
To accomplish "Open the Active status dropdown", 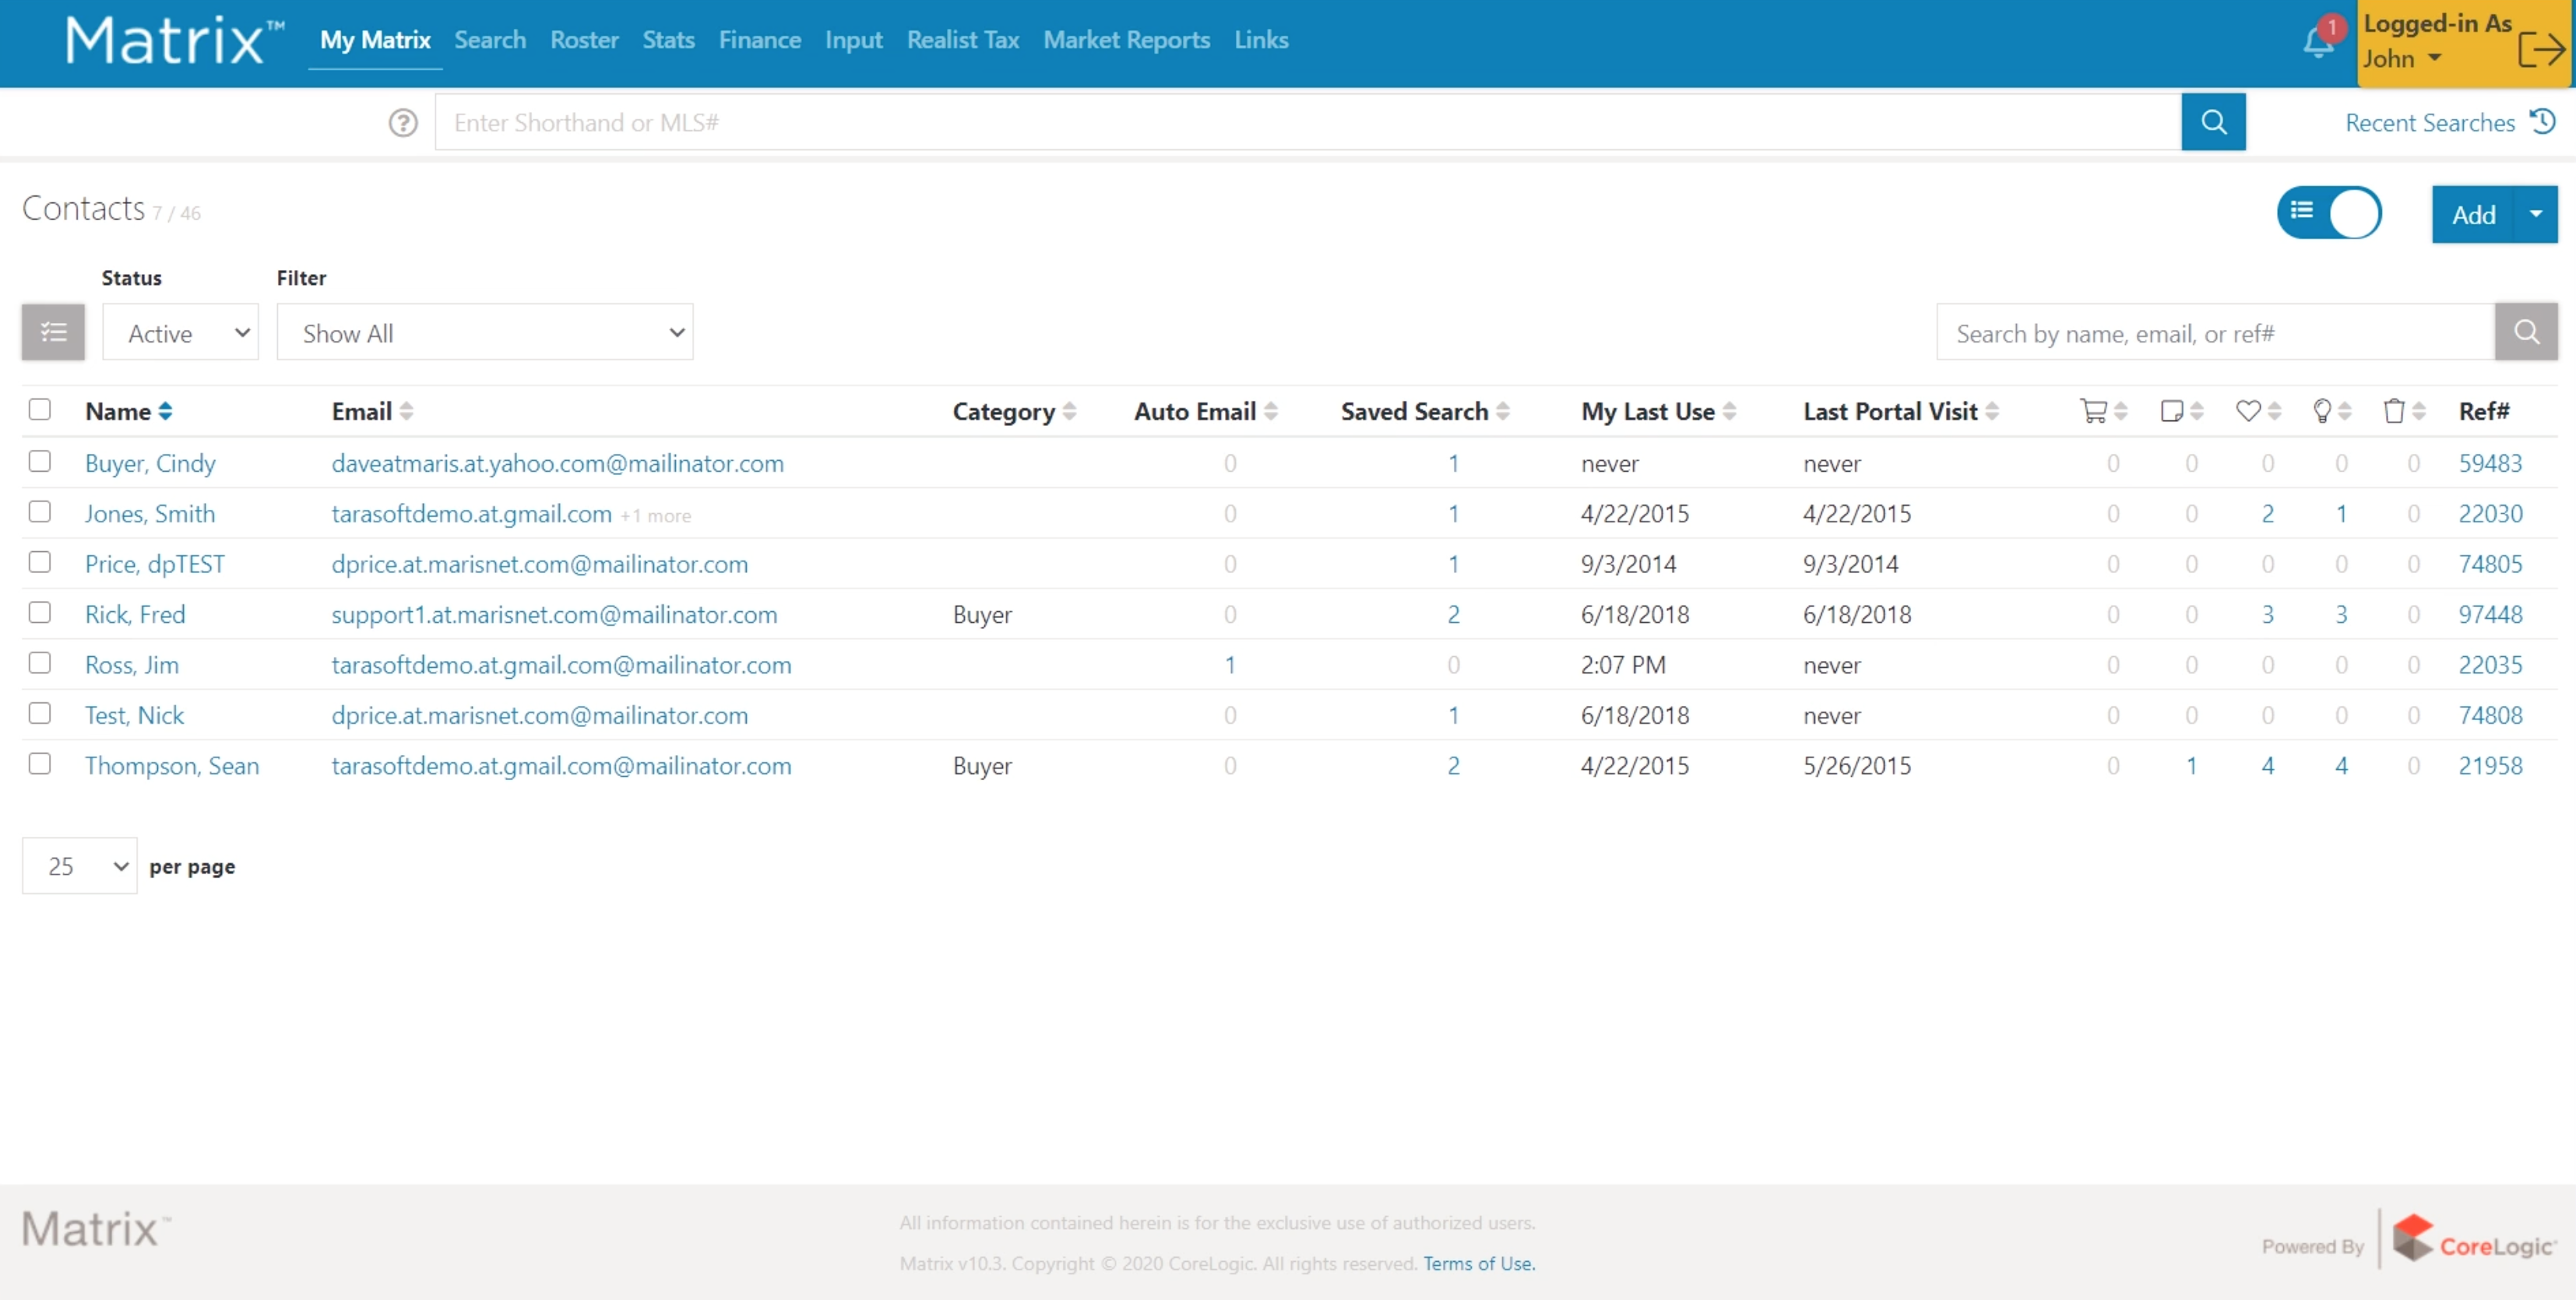I will click(x=181, y=333).
